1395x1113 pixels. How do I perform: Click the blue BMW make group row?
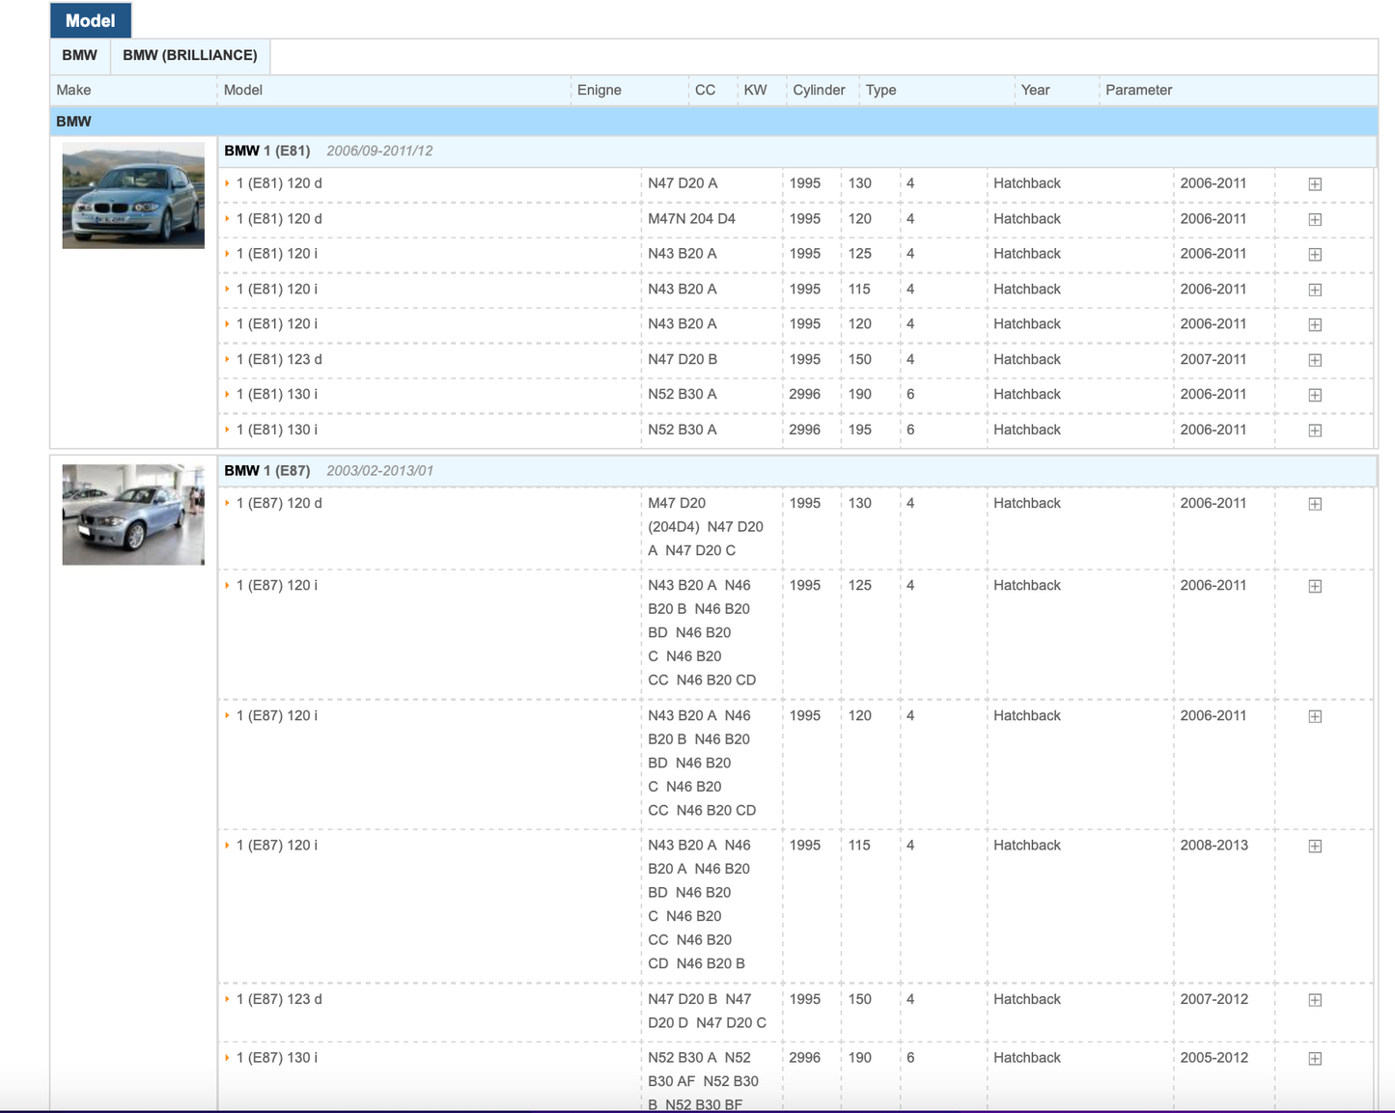(x=713, y=122)
